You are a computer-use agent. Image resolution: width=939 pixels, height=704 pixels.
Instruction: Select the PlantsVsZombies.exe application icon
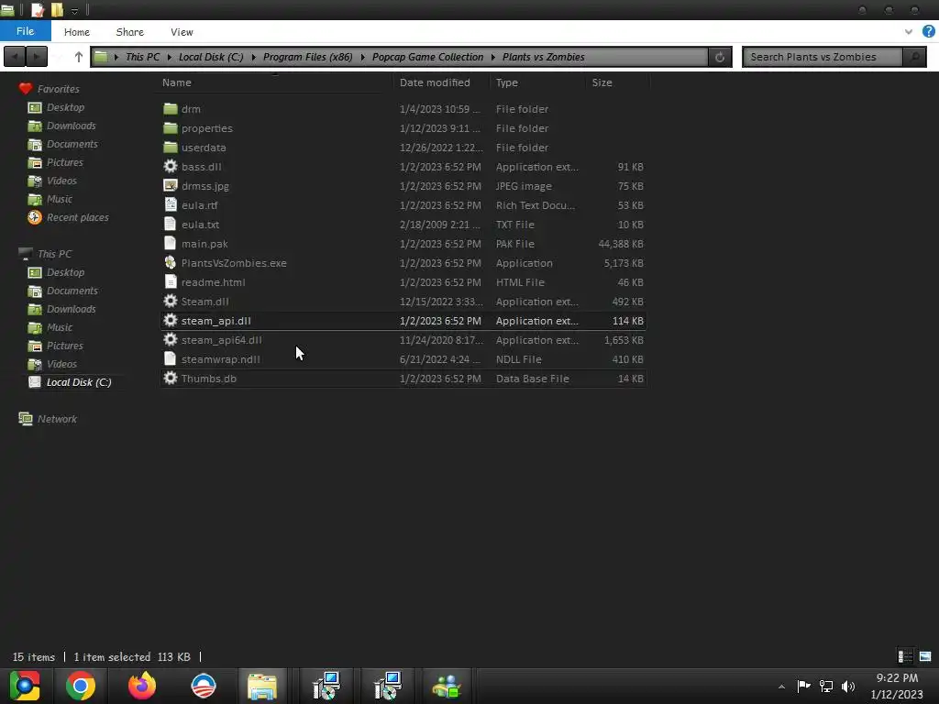coord(171,263)
